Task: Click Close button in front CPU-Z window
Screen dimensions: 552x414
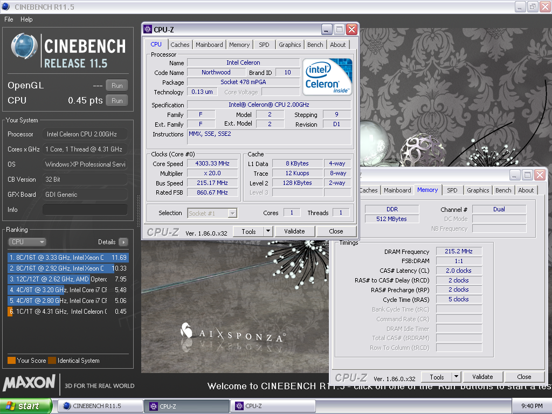Action: (336, 232)
